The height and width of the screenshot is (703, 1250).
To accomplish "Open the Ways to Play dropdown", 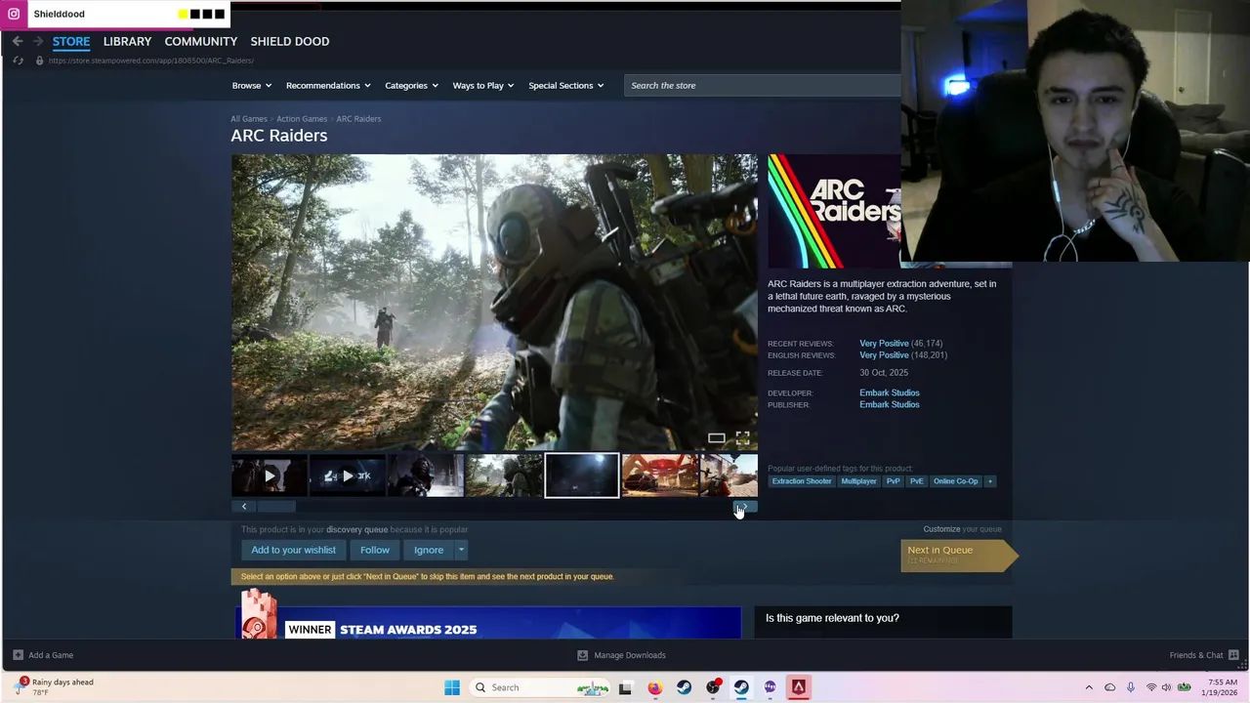I will point(483,85).
